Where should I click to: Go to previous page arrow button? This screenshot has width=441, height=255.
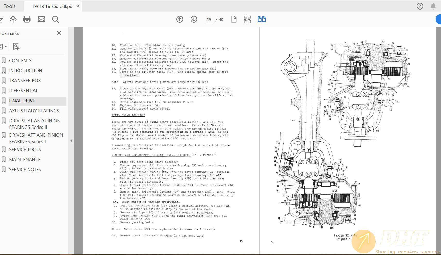coord(180,19)
